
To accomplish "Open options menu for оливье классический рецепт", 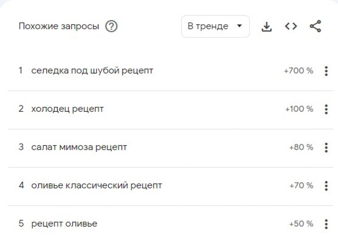I will (326, 186).
